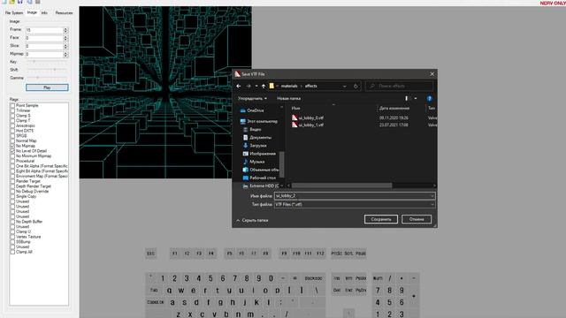This screenshot has height=318, width=566.
Task: Sort by Дата изменения column header
Action: [394, 108]
